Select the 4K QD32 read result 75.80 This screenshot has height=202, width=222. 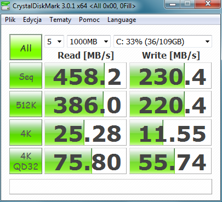click(86, 161)
